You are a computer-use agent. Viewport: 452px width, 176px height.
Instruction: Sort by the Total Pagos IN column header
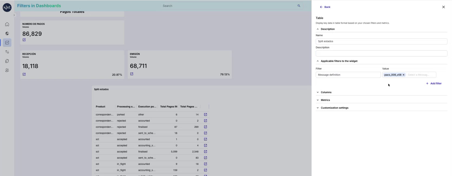(x=169, y=107)
